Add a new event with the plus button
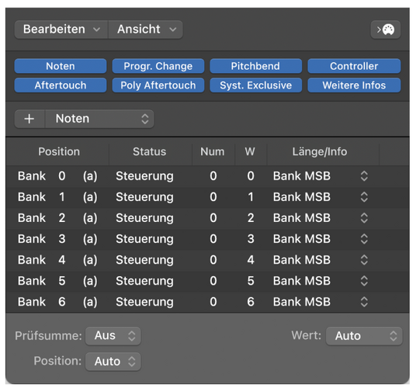Screen dimensions: 416x388 click(29, 119)
